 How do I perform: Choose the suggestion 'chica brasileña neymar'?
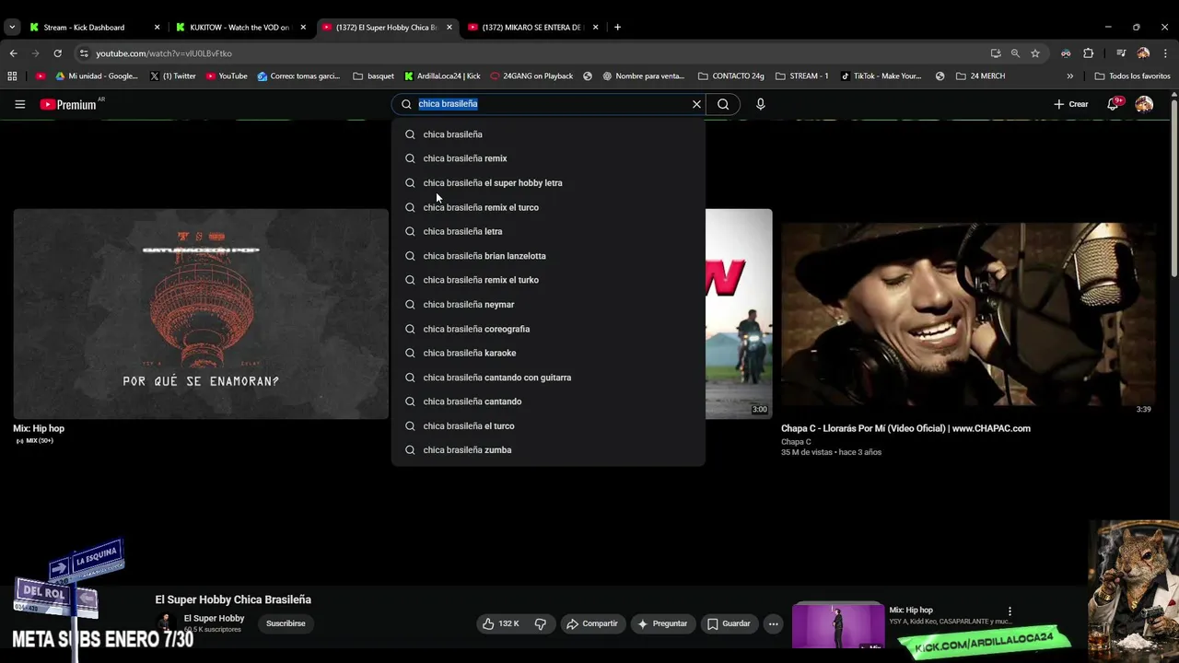tap(548, 304)
